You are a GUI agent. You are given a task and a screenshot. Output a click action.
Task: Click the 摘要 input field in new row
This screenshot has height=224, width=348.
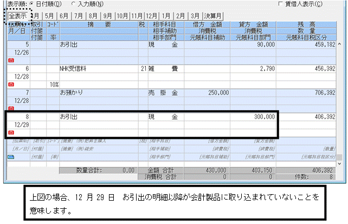pos(99,141)
